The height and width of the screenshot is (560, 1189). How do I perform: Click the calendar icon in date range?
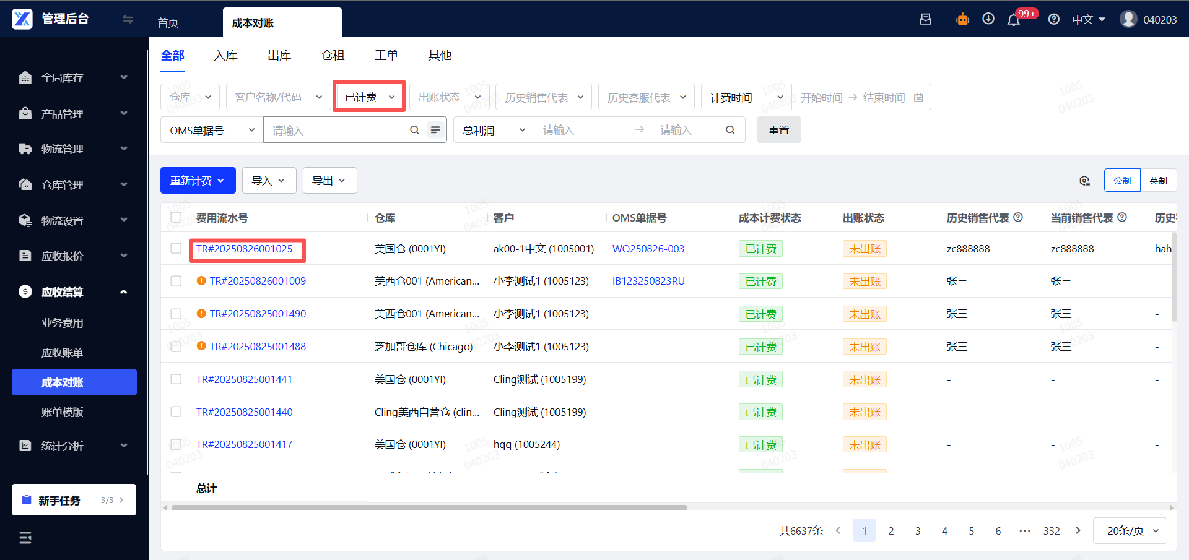(x=918, y=98)
